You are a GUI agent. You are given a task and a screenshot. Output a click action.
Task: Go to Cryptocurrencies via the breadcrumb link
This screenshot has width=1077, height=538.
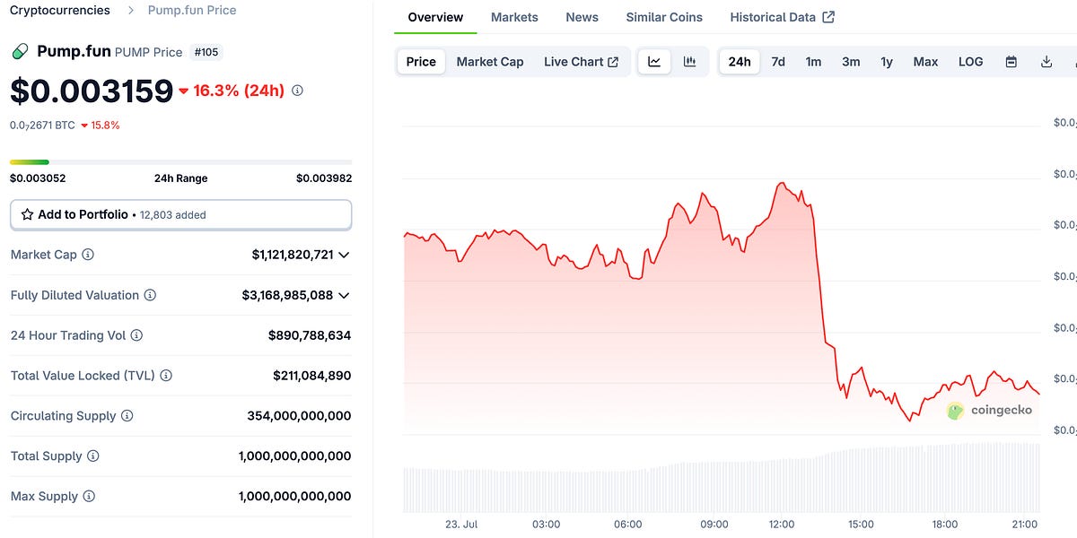(59, 10)
